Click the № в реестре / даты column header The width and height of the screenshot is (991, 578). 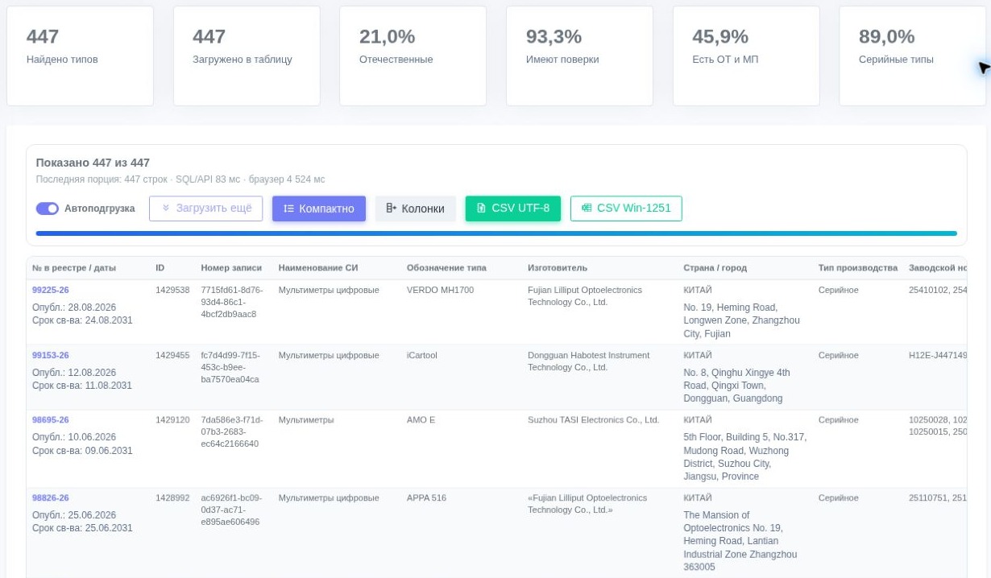click(x=74, y=267)
